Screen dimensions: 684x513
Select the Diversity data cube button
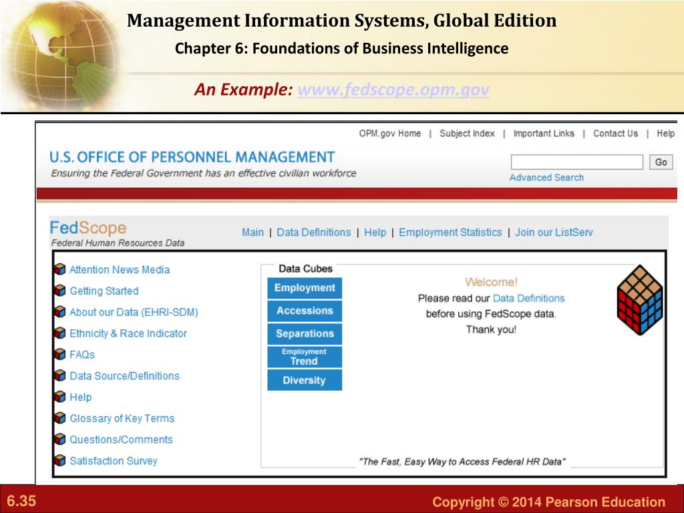[305, 380]
